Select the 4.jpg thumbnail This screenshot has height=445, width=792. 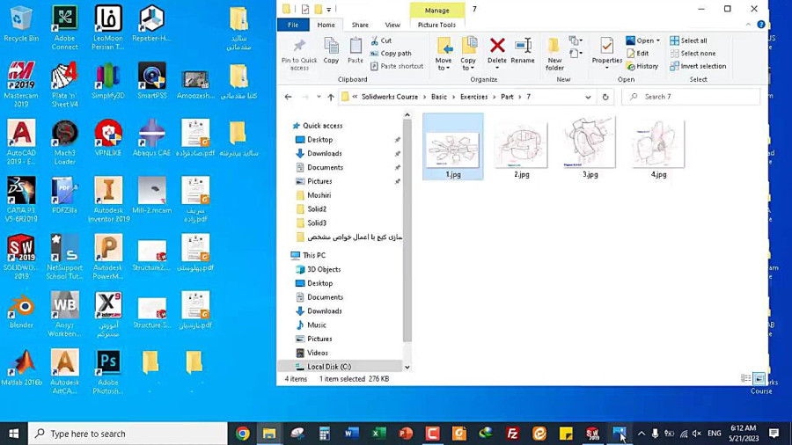coord(658,146)
